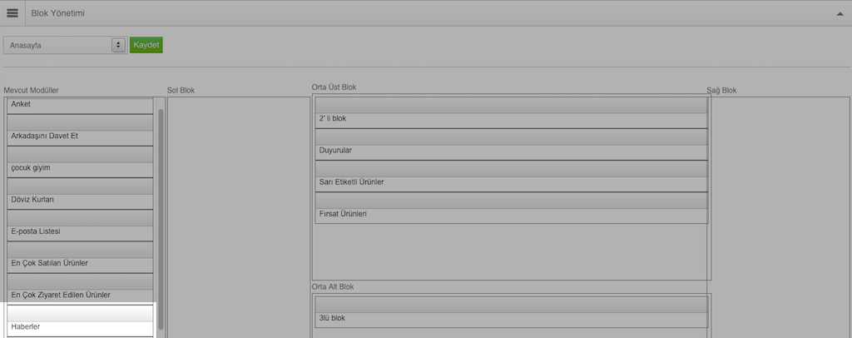852x338 pixels.
Task: Select the Anket module
Action: click(81, 106)
